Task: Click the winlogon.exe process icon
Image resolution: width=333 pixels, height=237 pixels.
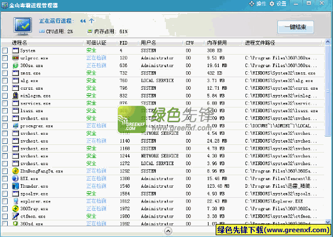Action: point(15,96)
